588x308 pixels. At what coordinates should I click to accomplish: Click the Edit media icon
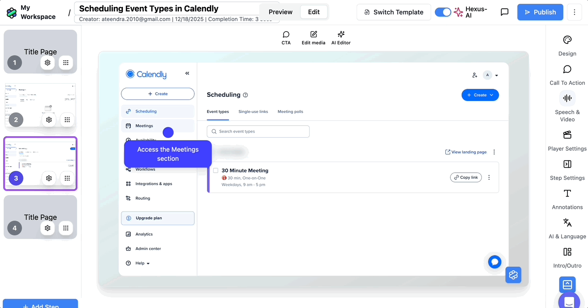coord(314,38)
